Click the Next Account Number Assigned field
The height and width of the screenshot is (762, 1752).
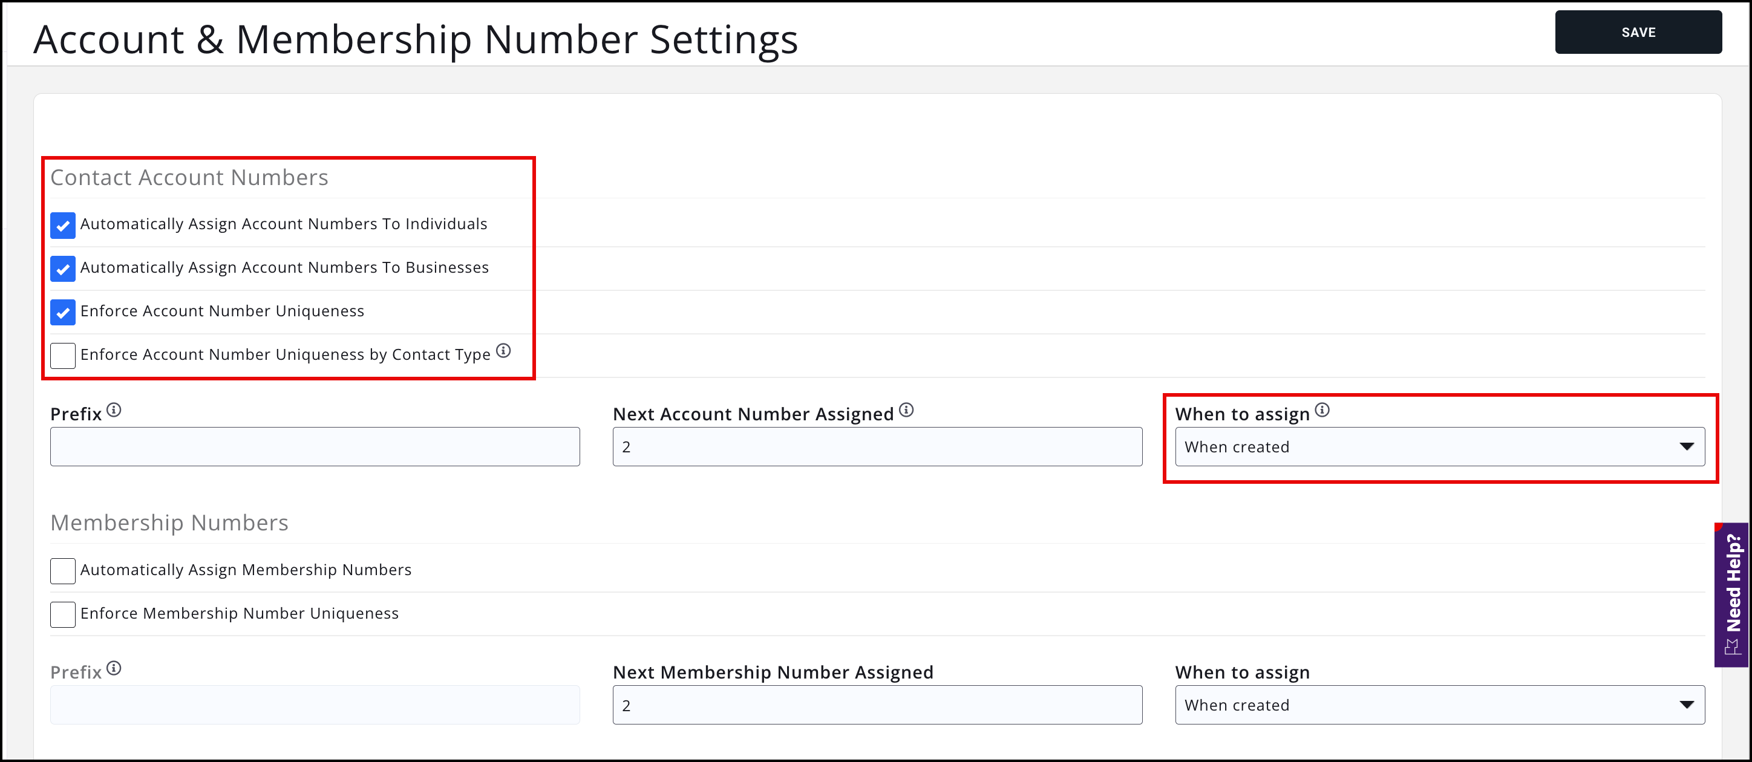(877, 446)
